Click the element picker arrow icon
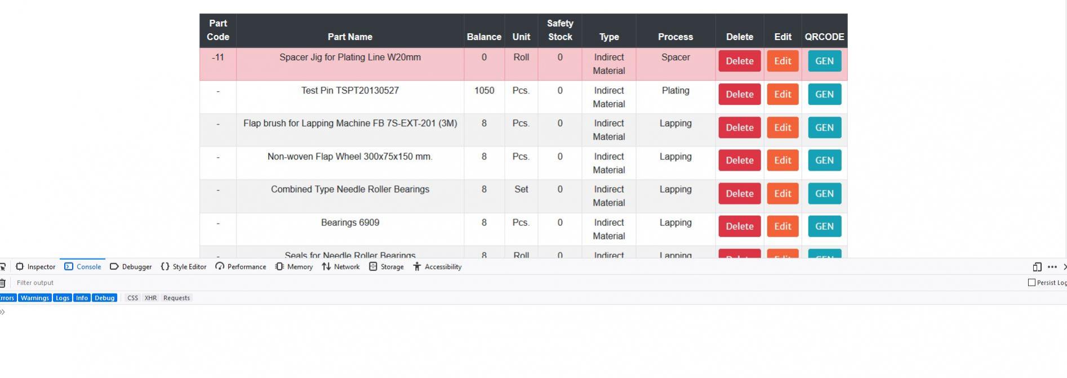The width and height of the screenshot is (1067, 378). (x=3, y=267)
